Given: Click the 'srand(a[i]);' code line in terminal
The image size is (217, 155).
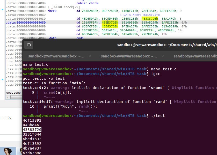Looking at the screenshot, I should tap(57, 92).
